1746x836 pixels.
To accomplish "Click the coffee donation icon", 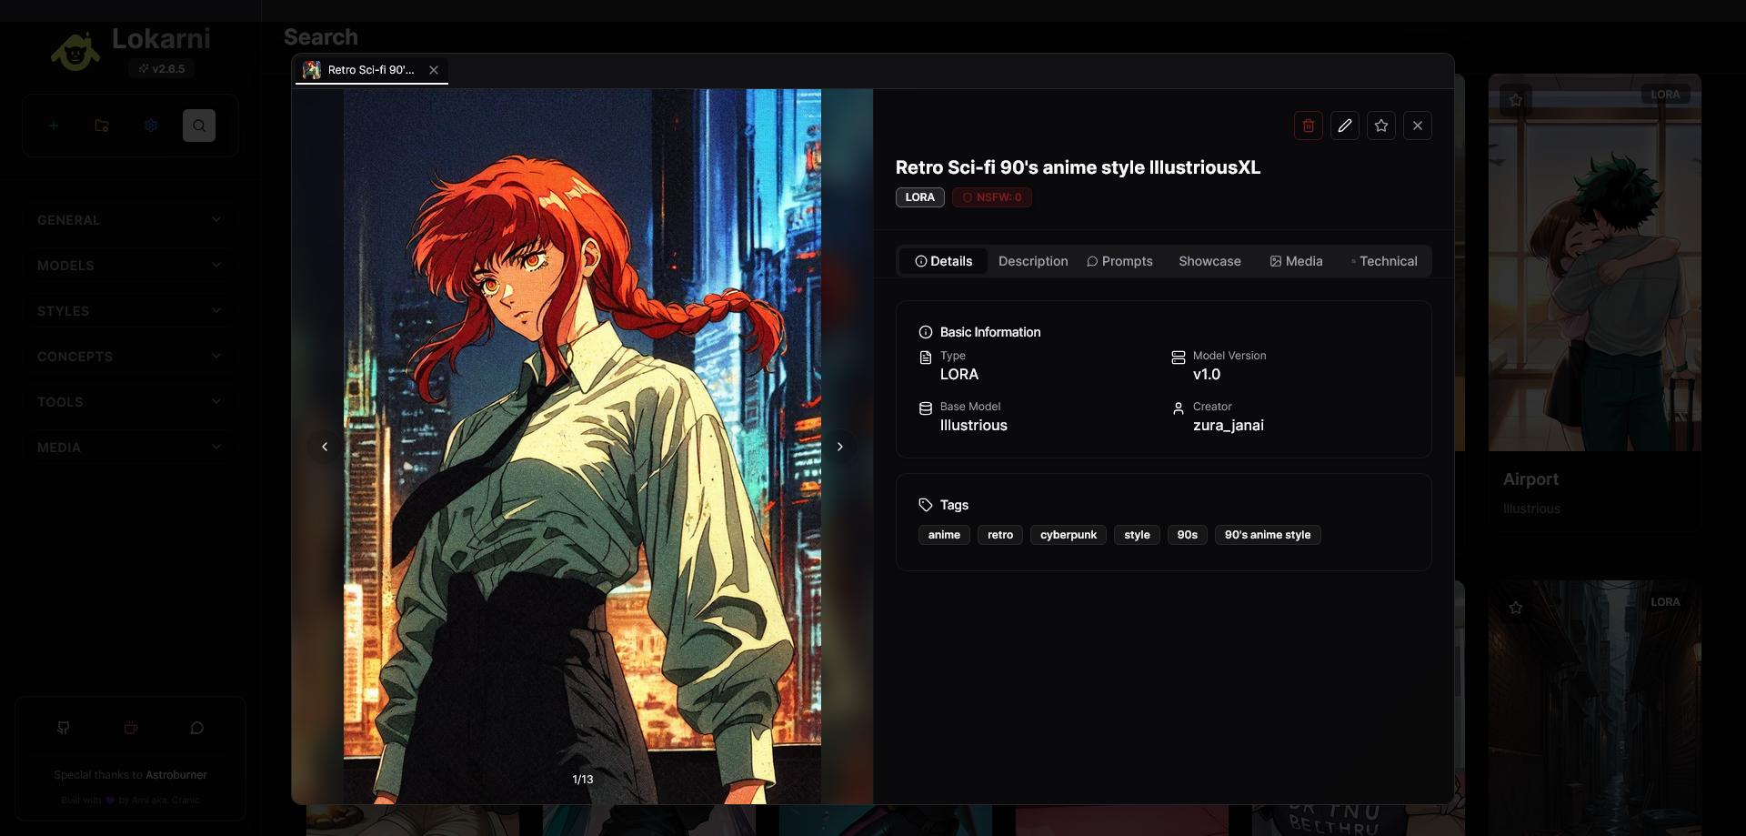I will [x=131, y=728].
